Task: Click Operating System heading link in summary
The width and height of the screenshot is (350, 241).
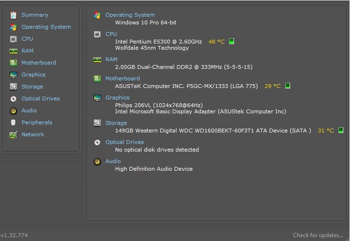Action: [130, 15]
